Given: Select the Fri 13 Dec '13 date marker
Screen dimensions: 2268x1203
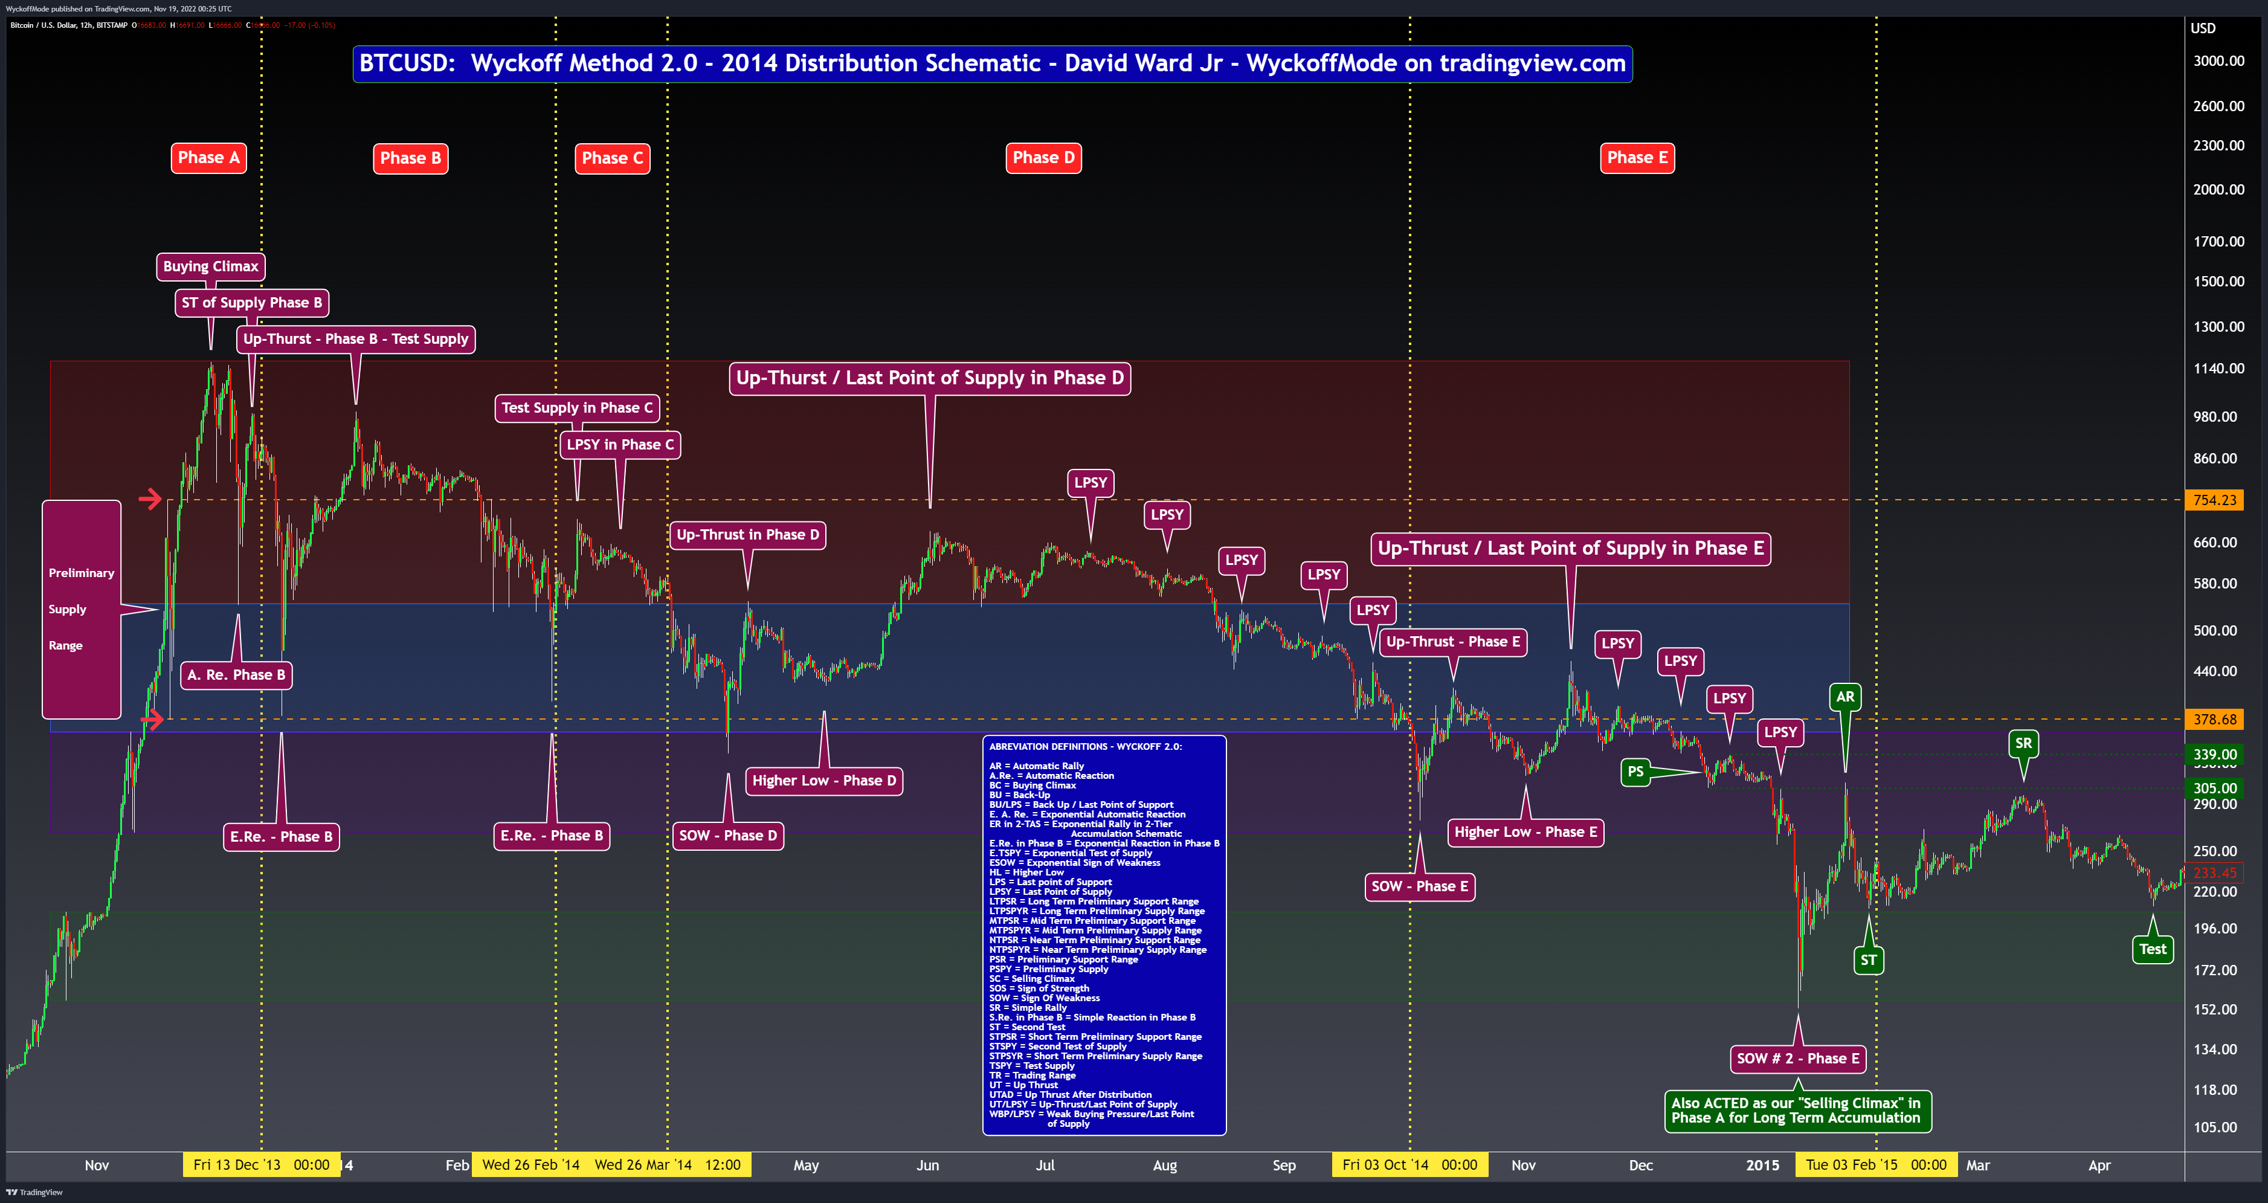Looking at the screenshot, I should (x=262, y=1165).
